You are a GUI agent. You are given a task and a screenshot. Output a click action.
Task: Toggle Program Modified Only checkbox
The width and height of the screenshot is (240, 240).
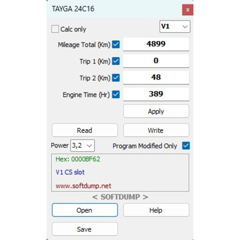186,145
